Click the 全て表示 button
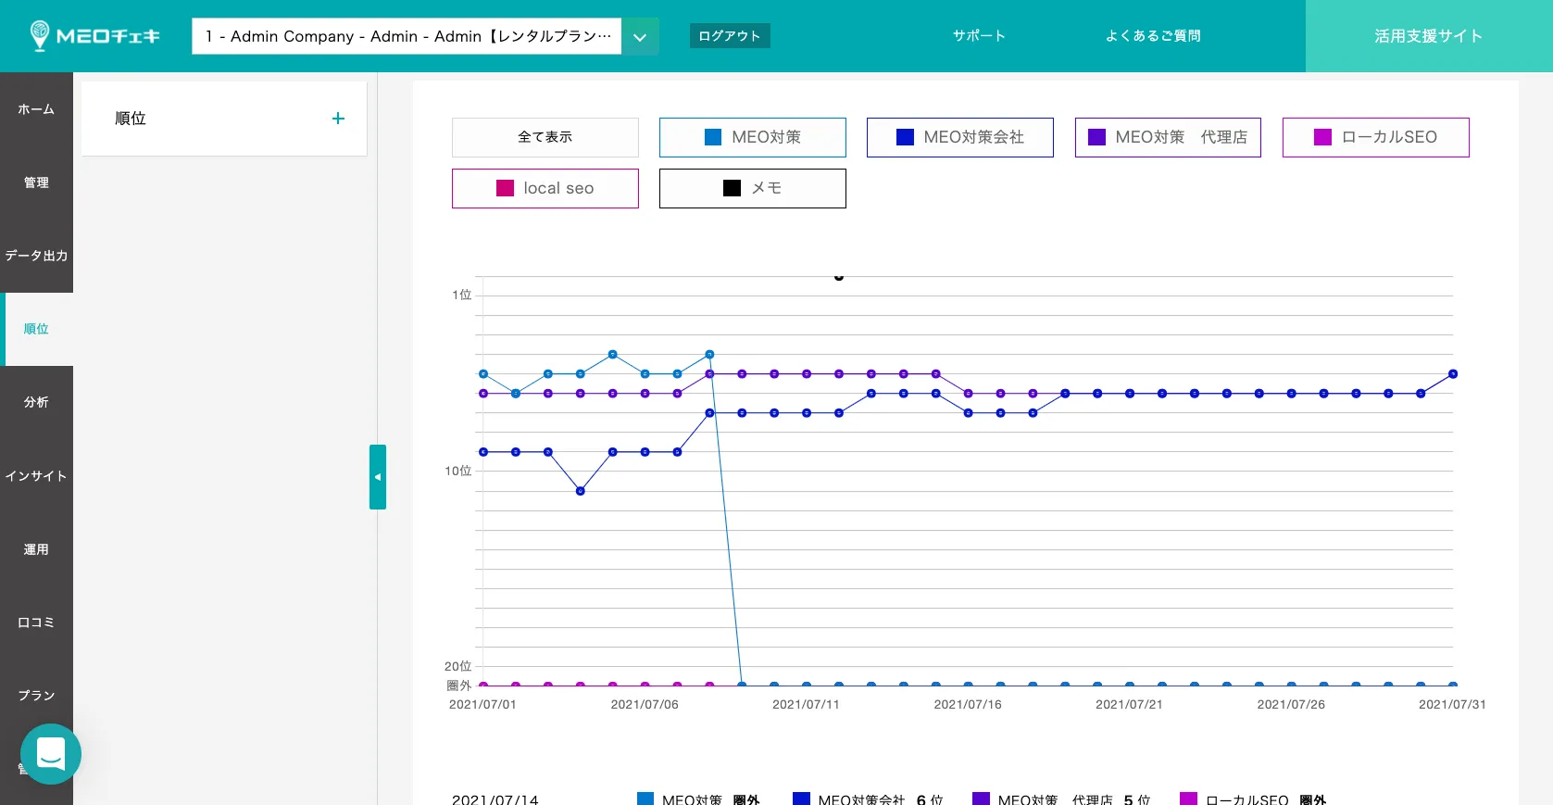Image resolution: width=1553 pixels, height=805 pixels. 545,137
